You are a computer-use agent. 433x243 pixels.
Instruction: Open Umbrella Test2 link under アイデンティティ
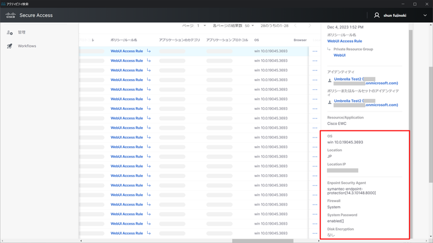click(x=366, y=81)
